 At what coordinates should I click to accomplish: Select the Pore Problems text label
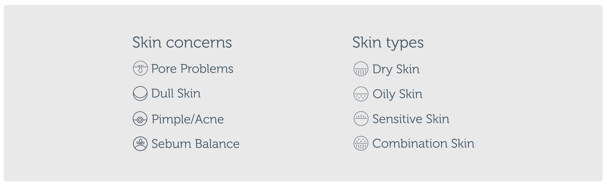click(192, 69)
